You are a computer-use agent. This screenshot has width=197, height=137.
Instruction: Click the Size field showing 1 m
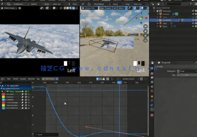tap(187, 75)
